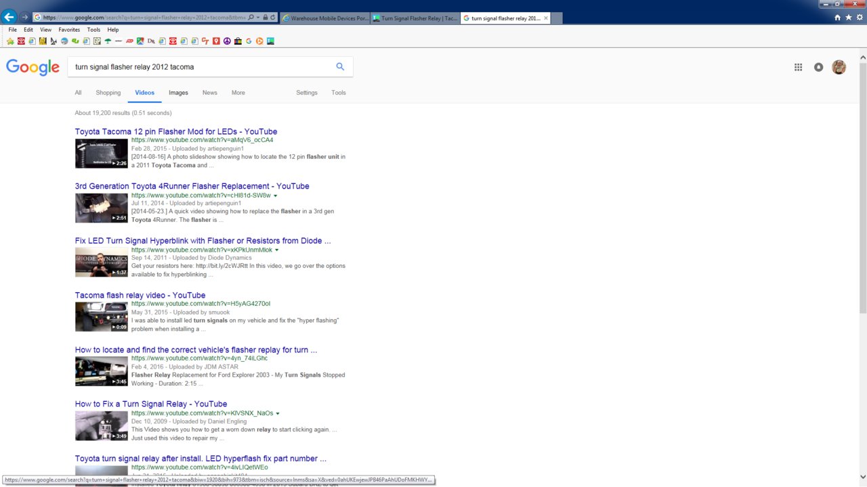Open the red map-pin favorite
Image resolution: width=867 pixels, height=487 pixels.
pos(215,41)
